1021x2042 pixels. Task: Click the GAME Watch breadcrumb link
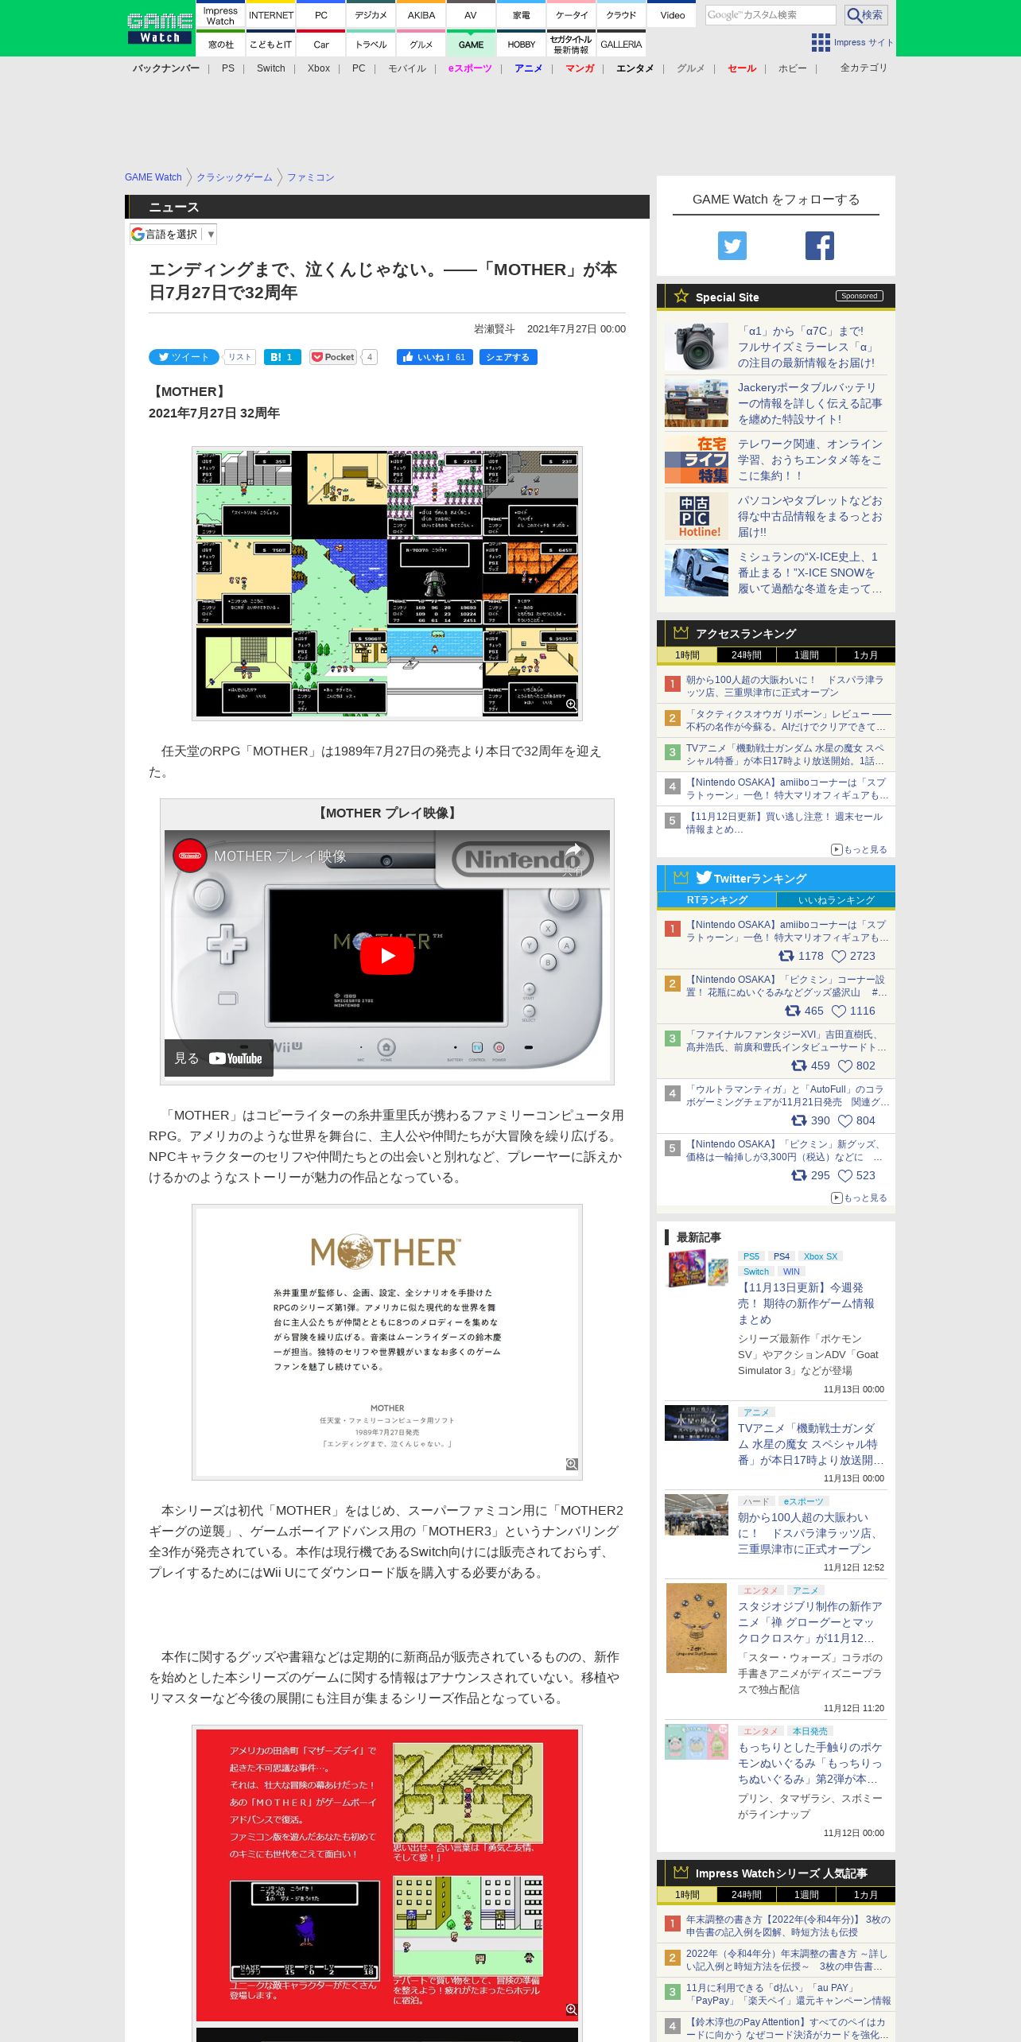coord(153,177)
